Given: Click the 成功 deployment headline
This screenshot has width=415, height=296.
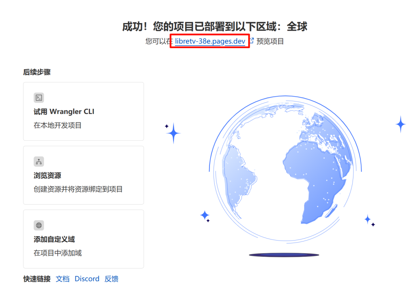Looking at the screenshot, I should click(x=215, y=26).
